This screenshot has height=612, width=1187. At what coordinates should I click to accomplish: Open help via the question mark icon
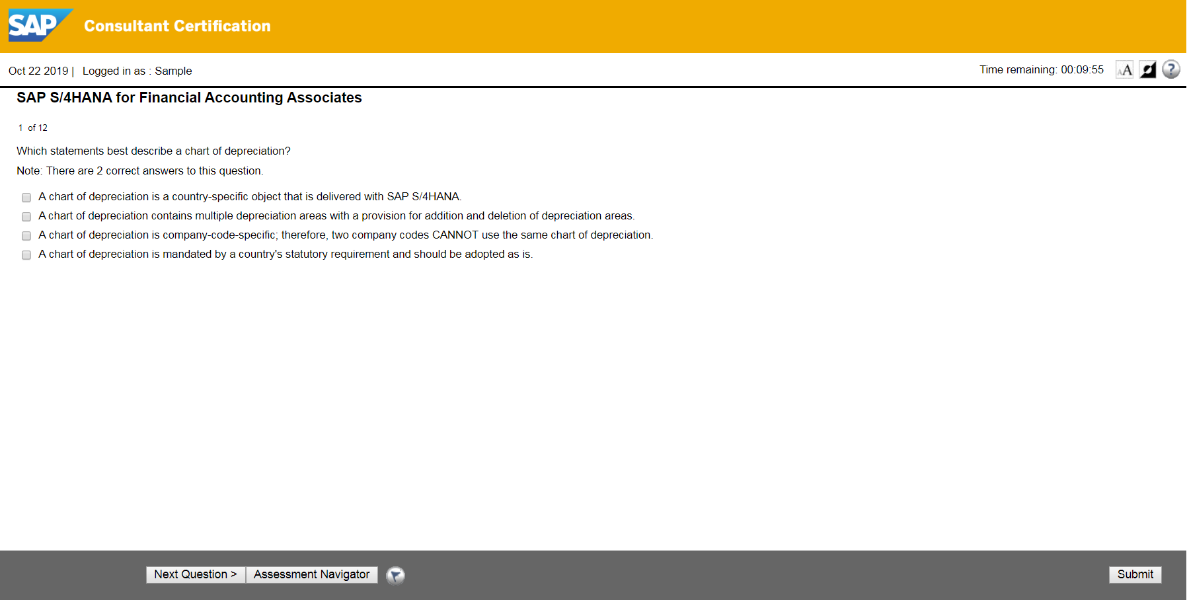[1171, 69]
